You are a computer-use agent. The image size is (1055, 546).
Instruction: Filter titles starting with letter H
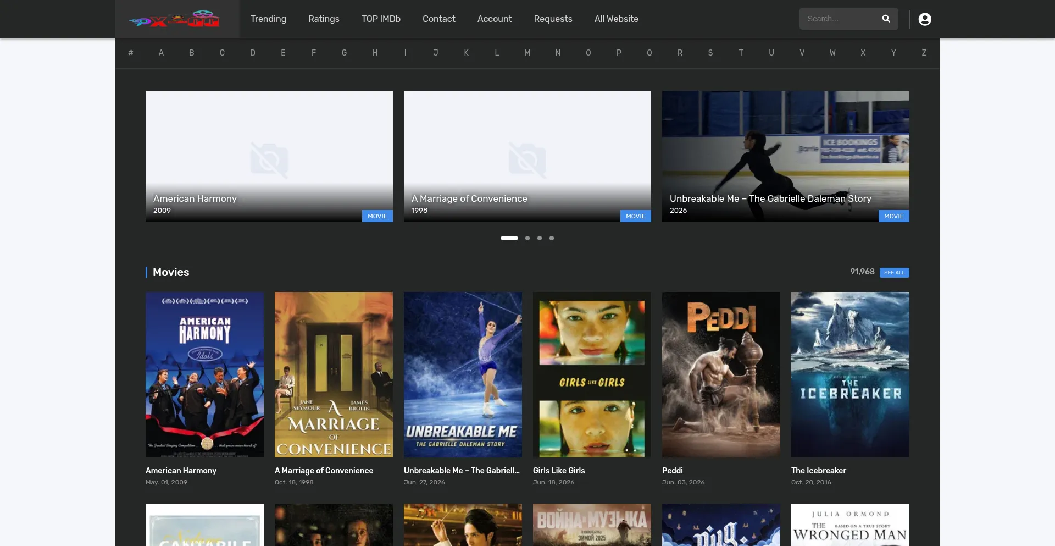click(375, 53)
